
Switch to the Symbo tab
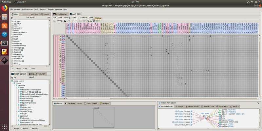[45, 14]
